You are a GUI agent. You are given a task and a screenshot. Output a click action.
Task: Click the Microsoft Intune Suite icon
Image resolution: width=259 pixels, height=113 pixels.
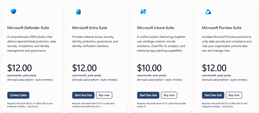click(x=143, y=11)
